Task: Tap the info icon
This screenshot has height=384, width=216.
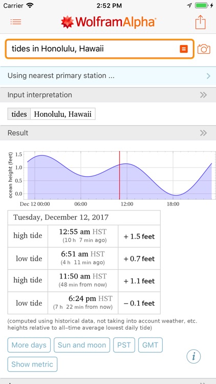Action: click(193, 356)
